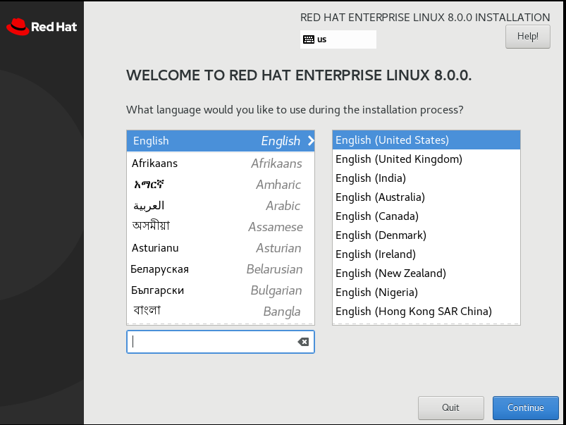
Task: Open the Help! button
Action: click(x=527, y=37)
